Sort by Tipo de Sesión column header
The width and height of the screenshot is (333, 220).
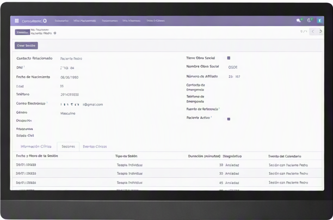click(126, 156)
